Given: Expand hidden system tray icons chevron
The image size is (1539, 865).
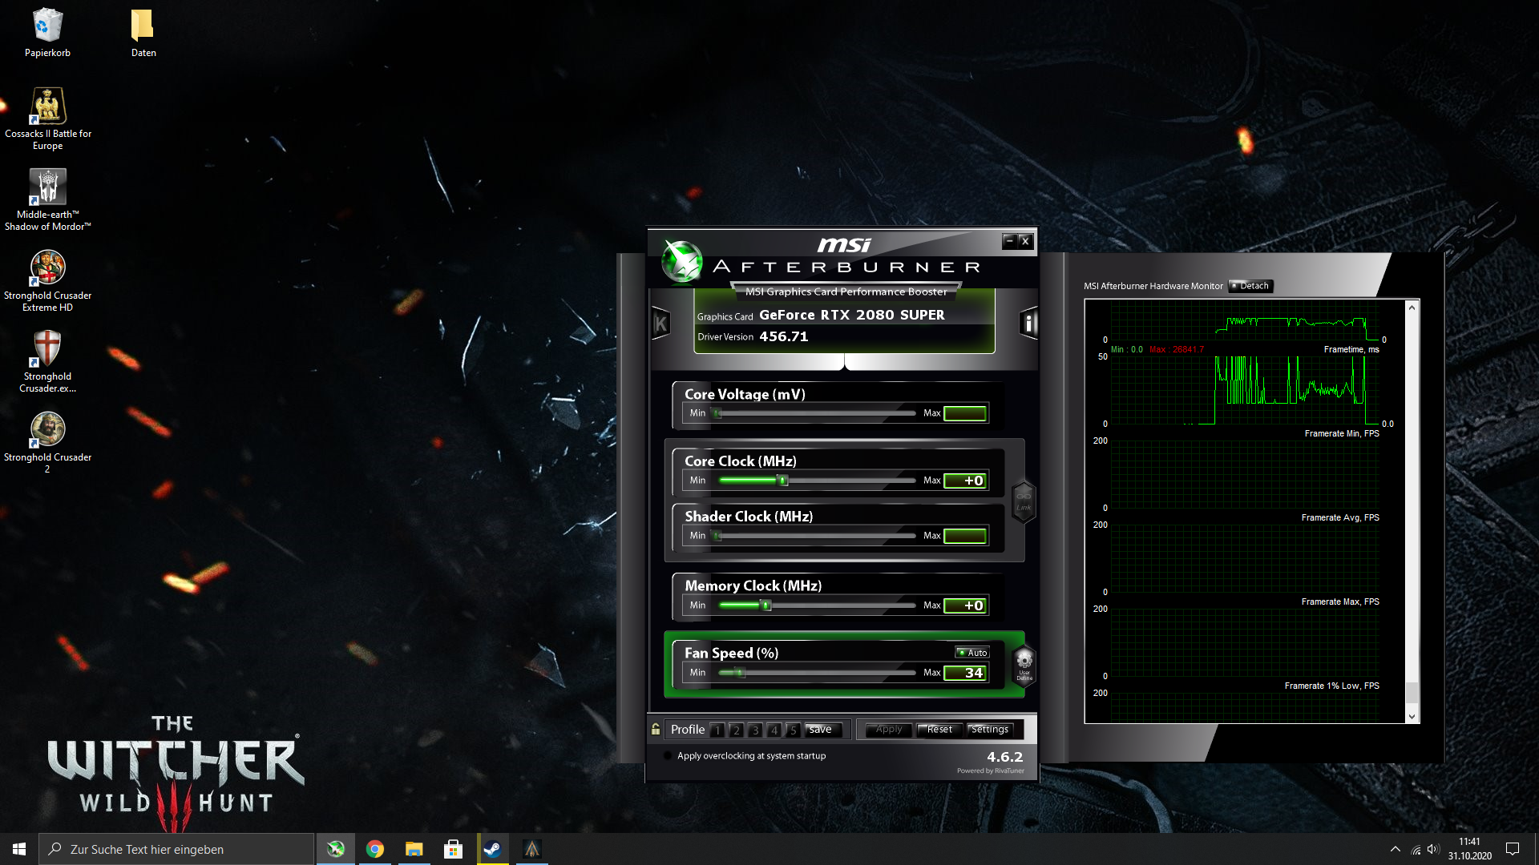Looking at the screenshot, I should tap(1395, 849).
